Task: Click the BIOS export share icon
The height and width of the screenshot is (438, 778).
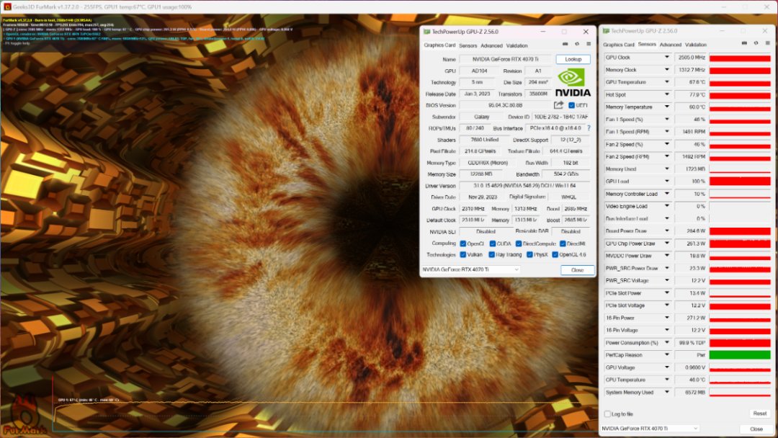Action: pos(559,105)
